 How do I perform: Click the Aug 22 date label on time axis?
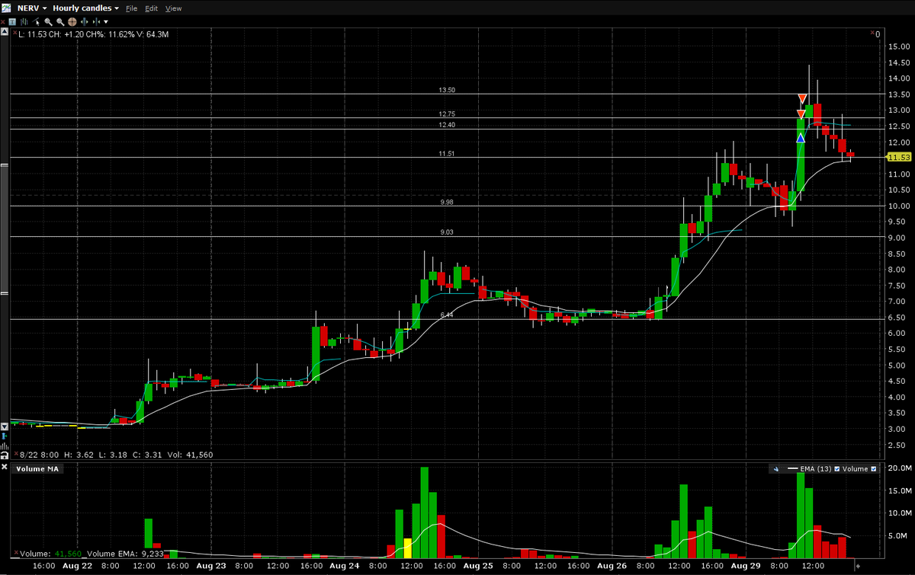pos(78,567)
